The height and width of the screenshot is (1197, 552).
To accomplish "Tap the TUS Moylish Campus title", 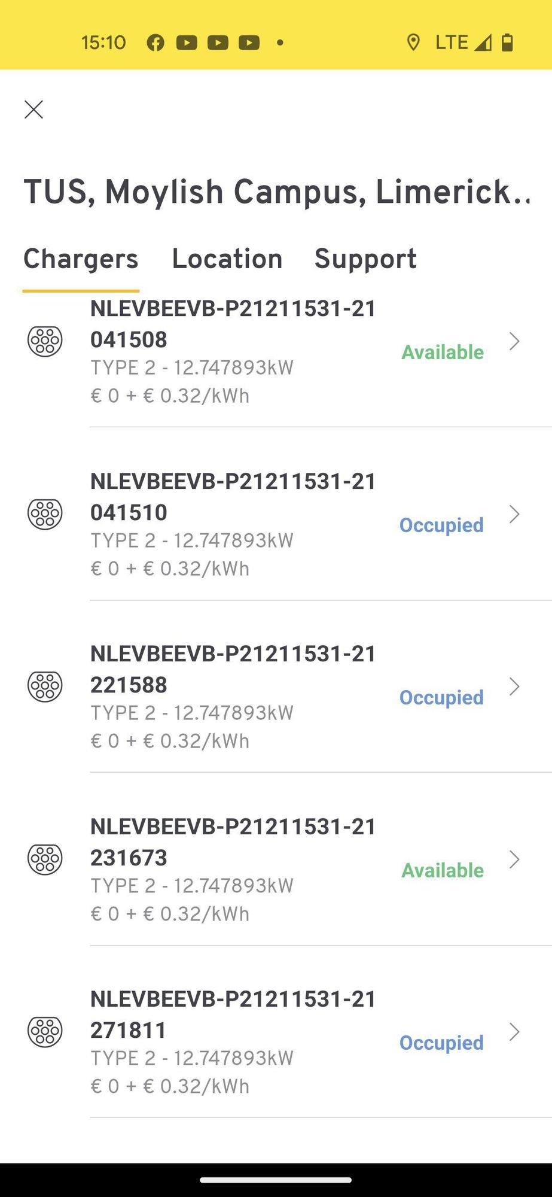I will (276, 192).
